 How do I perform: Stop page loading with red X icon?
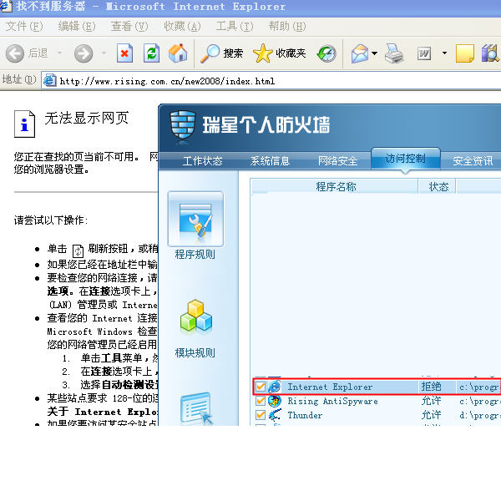click(124, 53)
